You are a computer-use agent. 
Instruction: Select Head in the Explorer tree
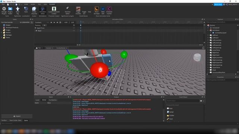coord(214,70)
